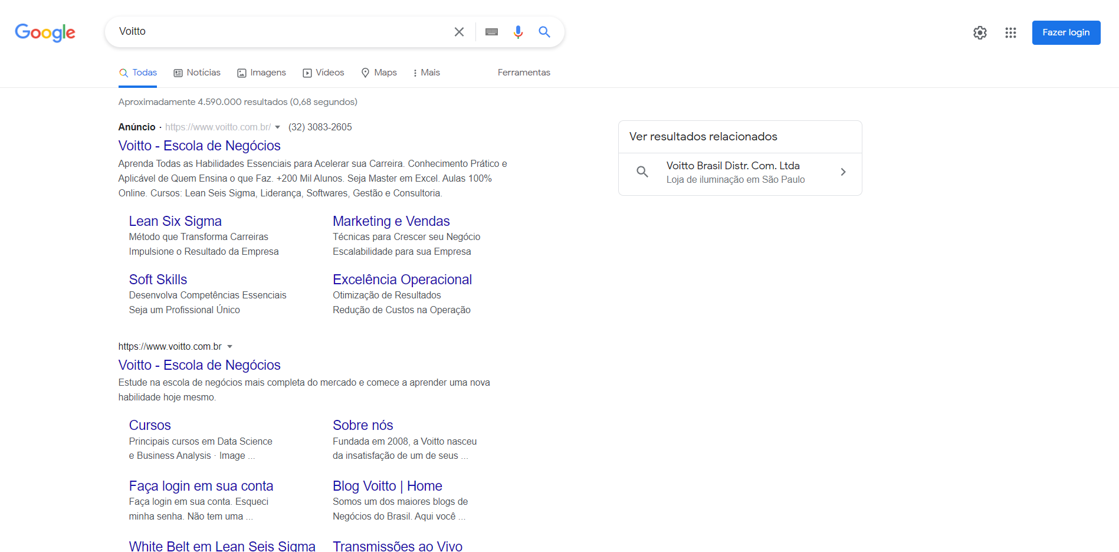The image size is (1119, 552).
Task: Click the Ver resultados relacionados heading
Action: point(703,137)
